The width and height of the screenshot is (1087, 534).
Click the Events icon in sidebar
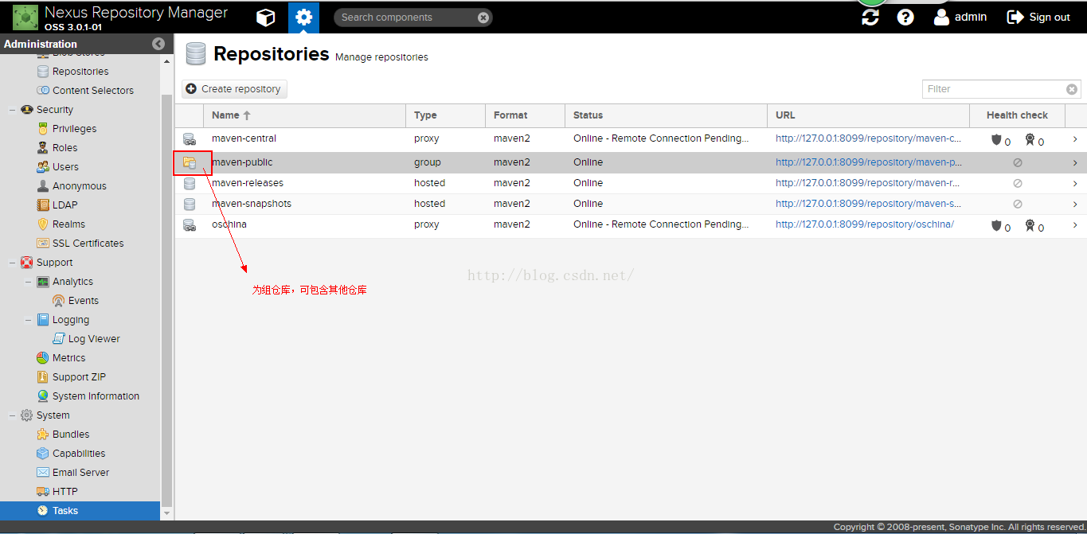click(x=58, y=301)
